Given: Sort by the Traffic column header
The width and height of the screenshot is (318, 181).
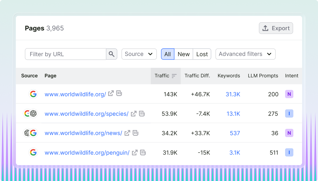Looking at the screenshot, I should pyautogui.click(x=166, y=76).
